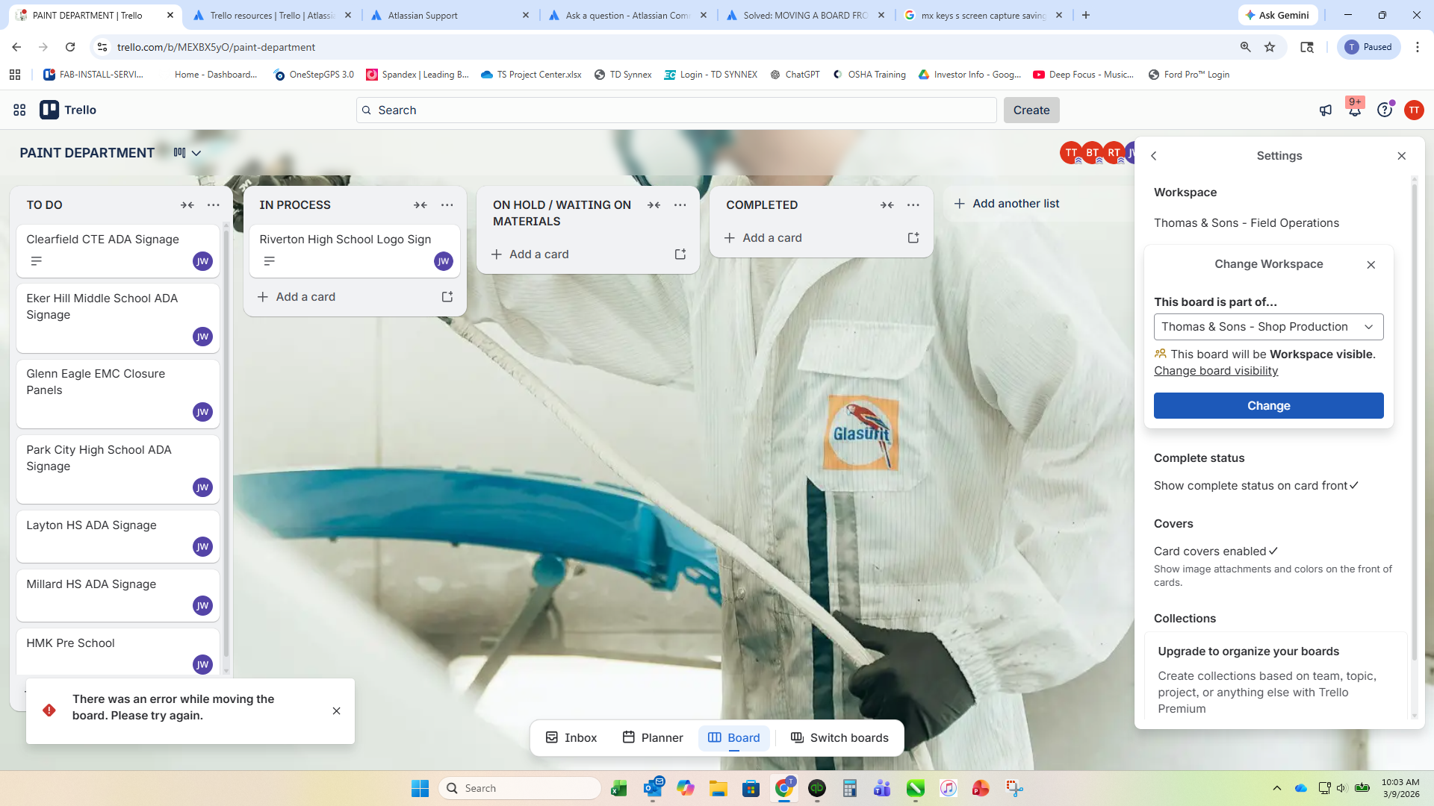Go back in the Settings panel
The height and width of the screenshot is (806, 1434).
click(x=1154, y=156)
